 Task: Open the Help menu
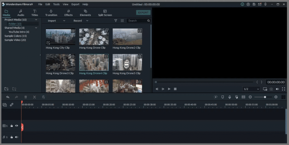coord(85,4)
